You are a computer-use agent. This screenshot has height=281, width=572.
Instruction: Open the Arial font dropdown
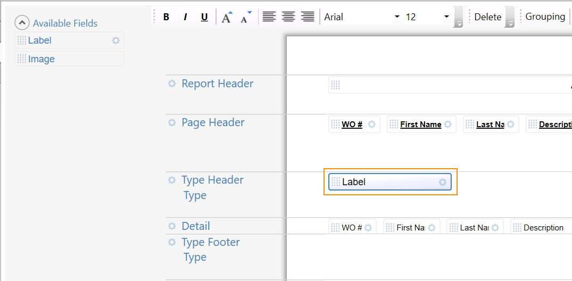(397, 17)
